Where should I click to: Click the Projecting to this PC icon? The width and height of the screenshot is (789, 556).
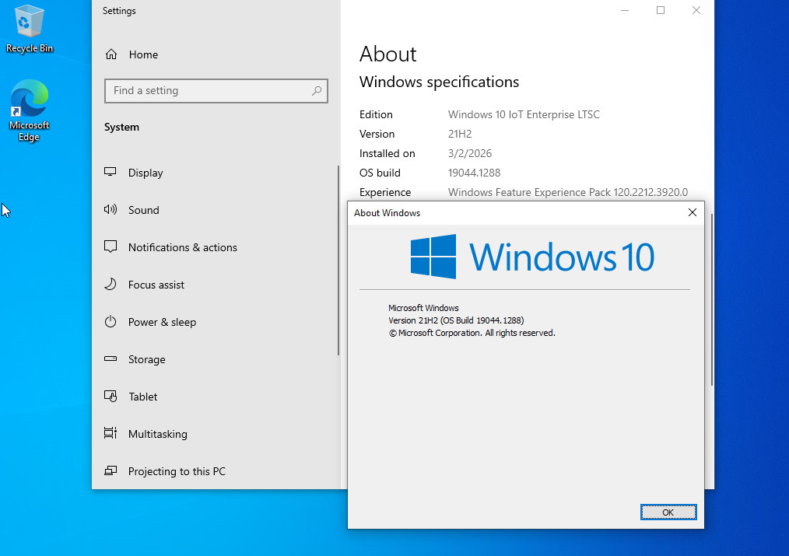(110, 471)
